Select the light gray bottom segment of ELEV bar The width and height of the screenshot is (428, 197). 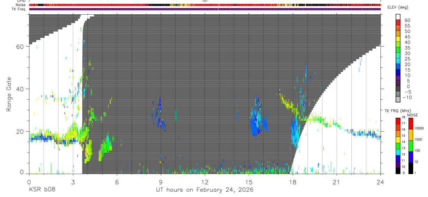(x=398, y=100)
